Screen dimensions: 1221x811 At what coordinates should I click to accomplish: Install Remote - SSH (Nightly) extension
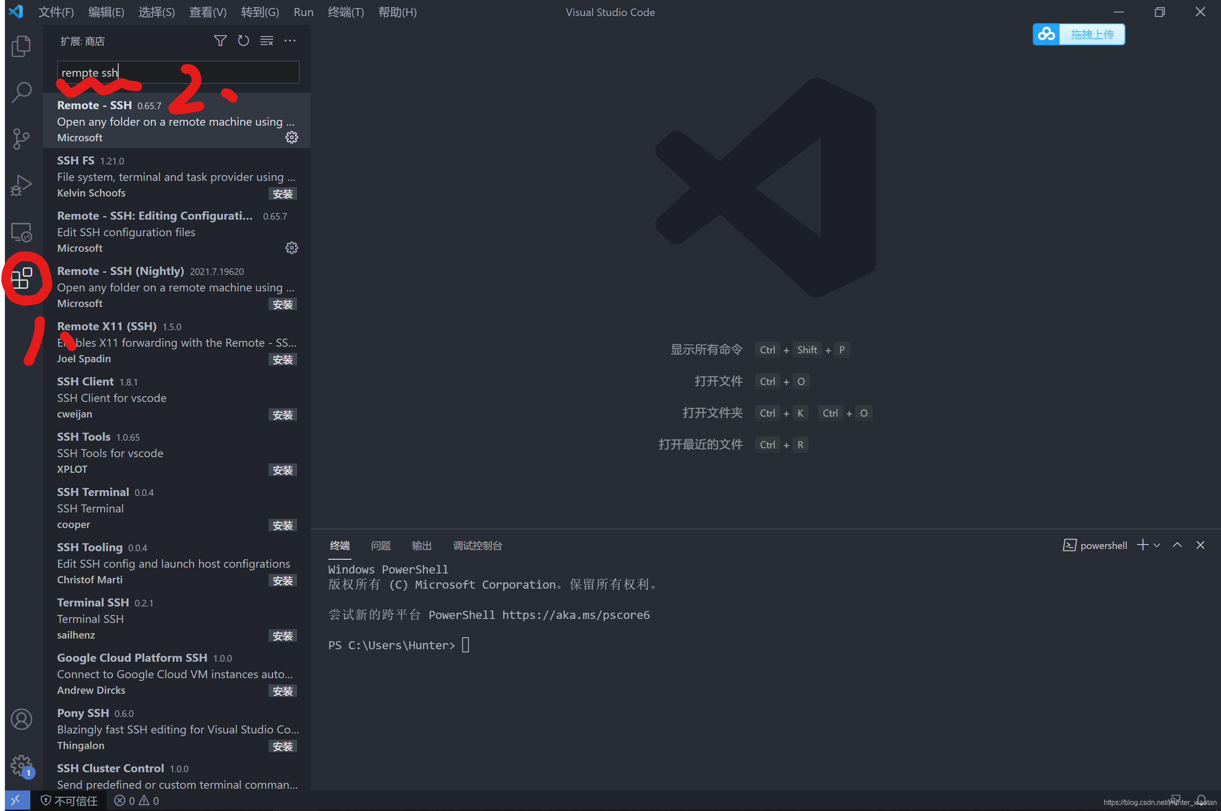(x=283, y=304)
